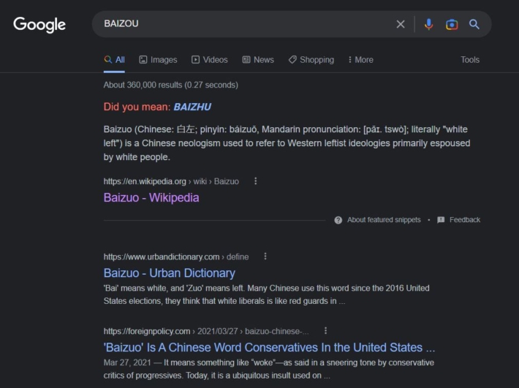Click the Google logo
This screenshot has height=388, width=519.
(39, 24)
